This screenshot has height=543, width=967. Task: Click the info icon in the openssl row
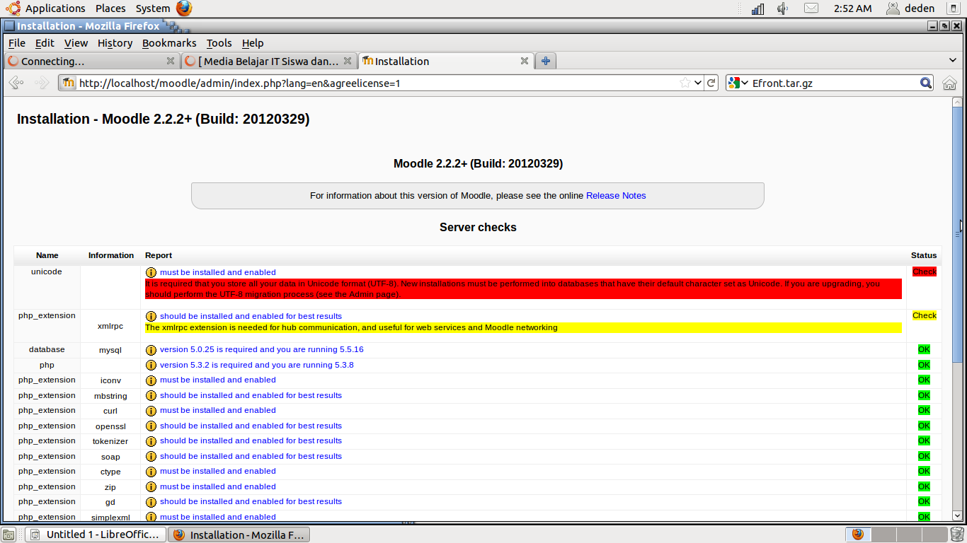pos(151,426)
